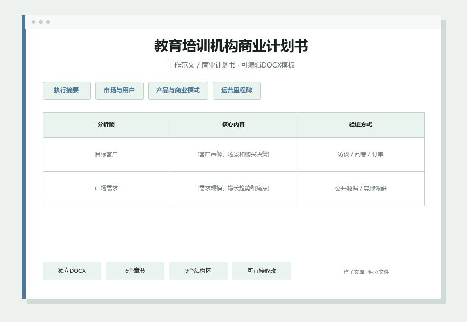This screenshot has height=322, width=467.
Task: Open the 产品与商业模式 tab
Action: [178, 91]
